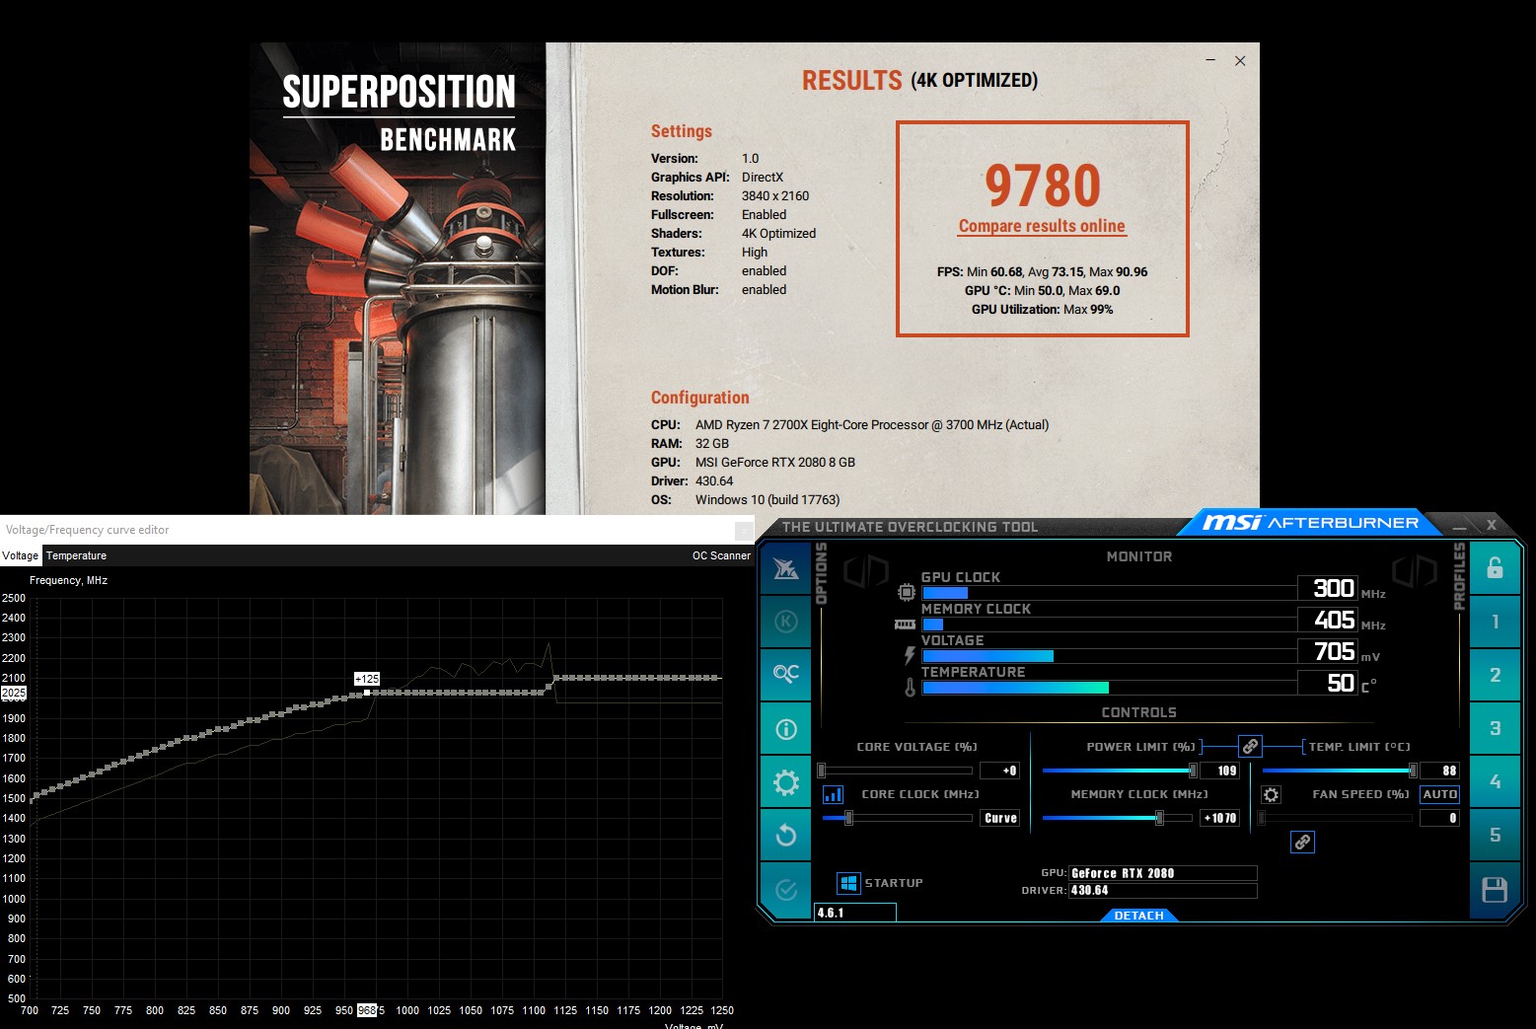Screen dimensions: 1536x1029
Task: Click the Memory Clock slider handle
Action: click(x=1160, y=818)
